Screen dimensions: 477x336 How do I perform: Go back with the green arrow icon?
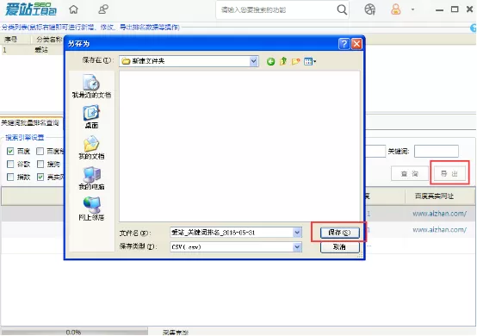click(x=270, y=61)
